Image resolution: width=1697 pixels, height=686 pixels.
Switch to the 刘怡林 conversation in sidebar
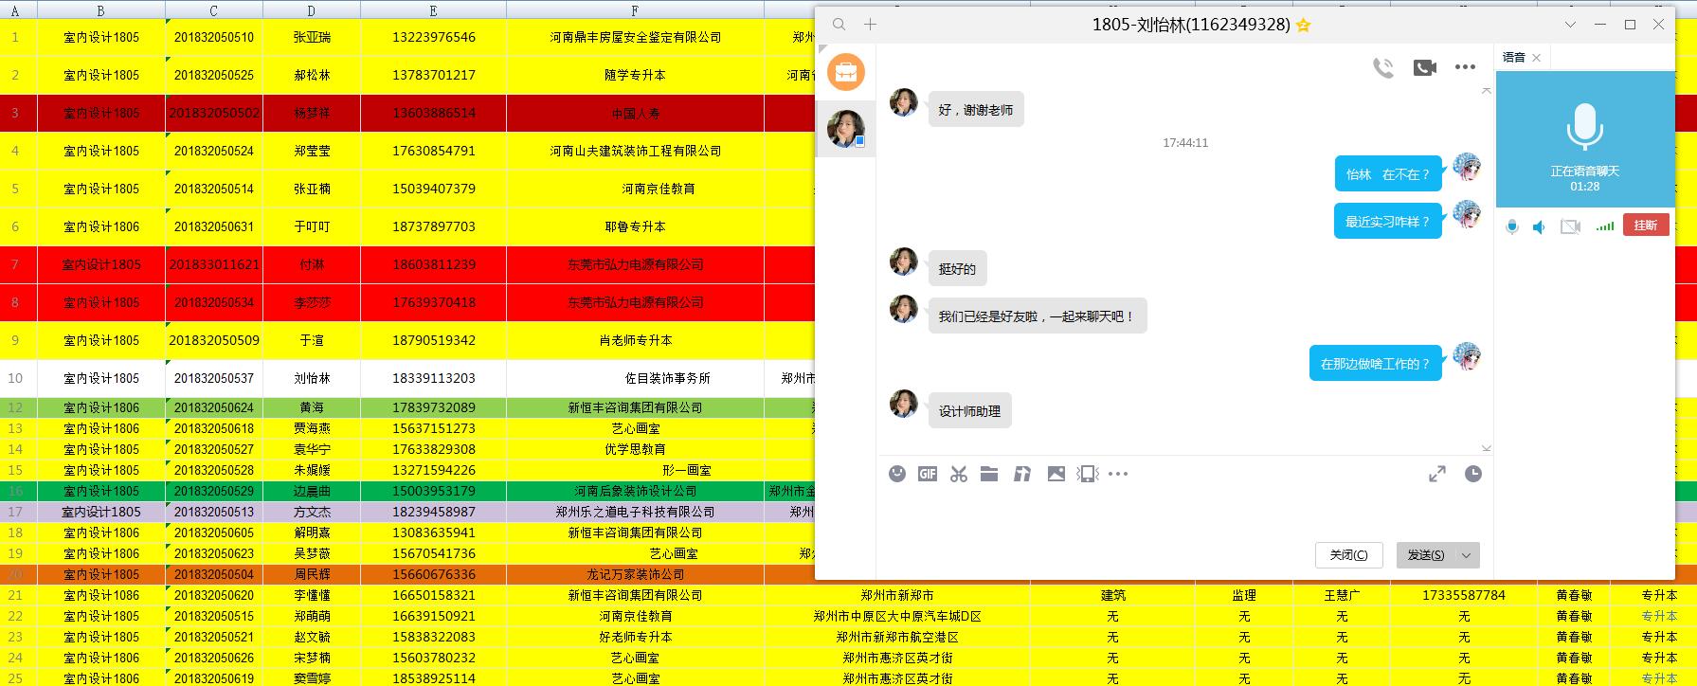pos(845,129)
